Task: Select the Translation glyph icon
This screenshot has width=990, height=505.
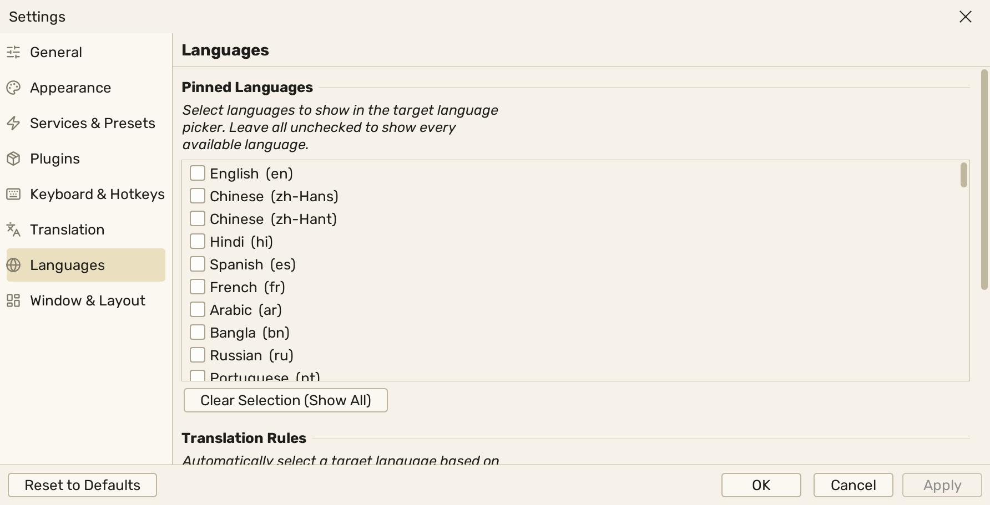Action: [x=13, y=229]
